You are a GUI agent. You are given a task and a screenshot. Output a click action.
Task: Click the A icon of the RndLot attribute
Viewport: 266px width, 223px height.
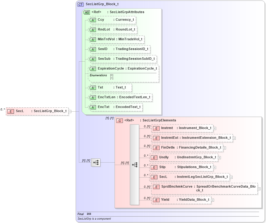pos(92,30)
